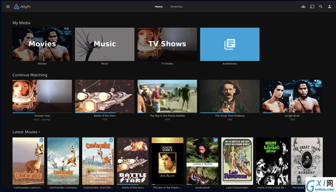Expand the Latest Movies section chevron

tap(40, 132)
